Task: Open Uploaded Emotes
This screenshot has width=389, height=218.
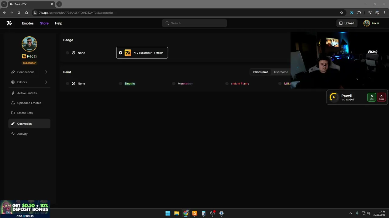Action: (29, 103)
